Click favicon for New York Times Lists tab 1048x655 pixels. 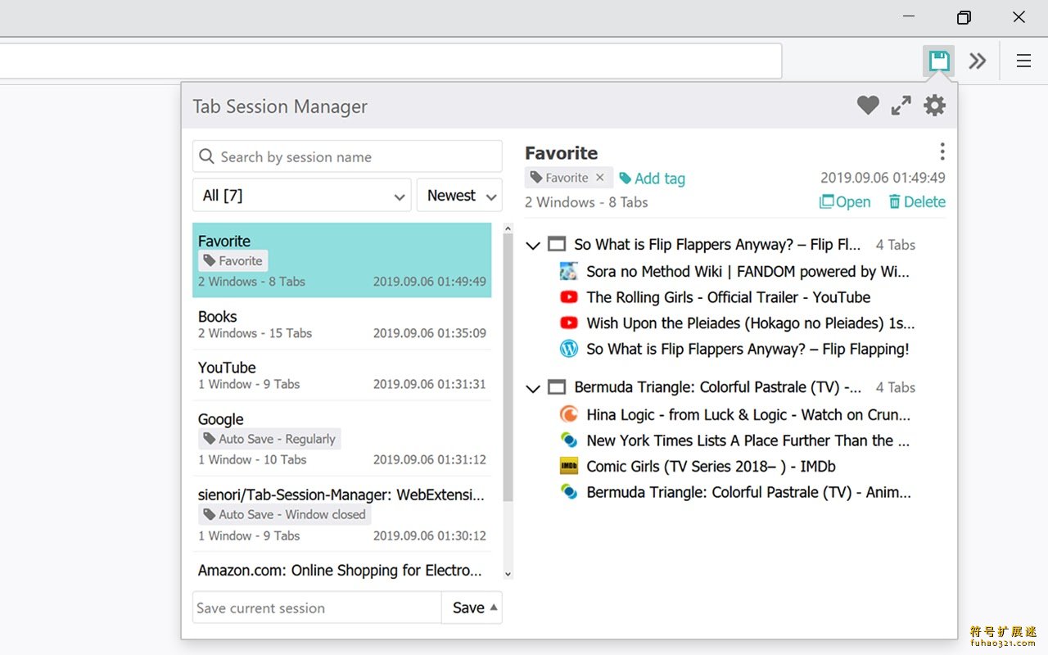tap(569, 440)
